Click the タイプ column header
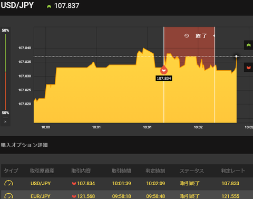This screenshot has height=199, width=253. click(x=11, y=170)
